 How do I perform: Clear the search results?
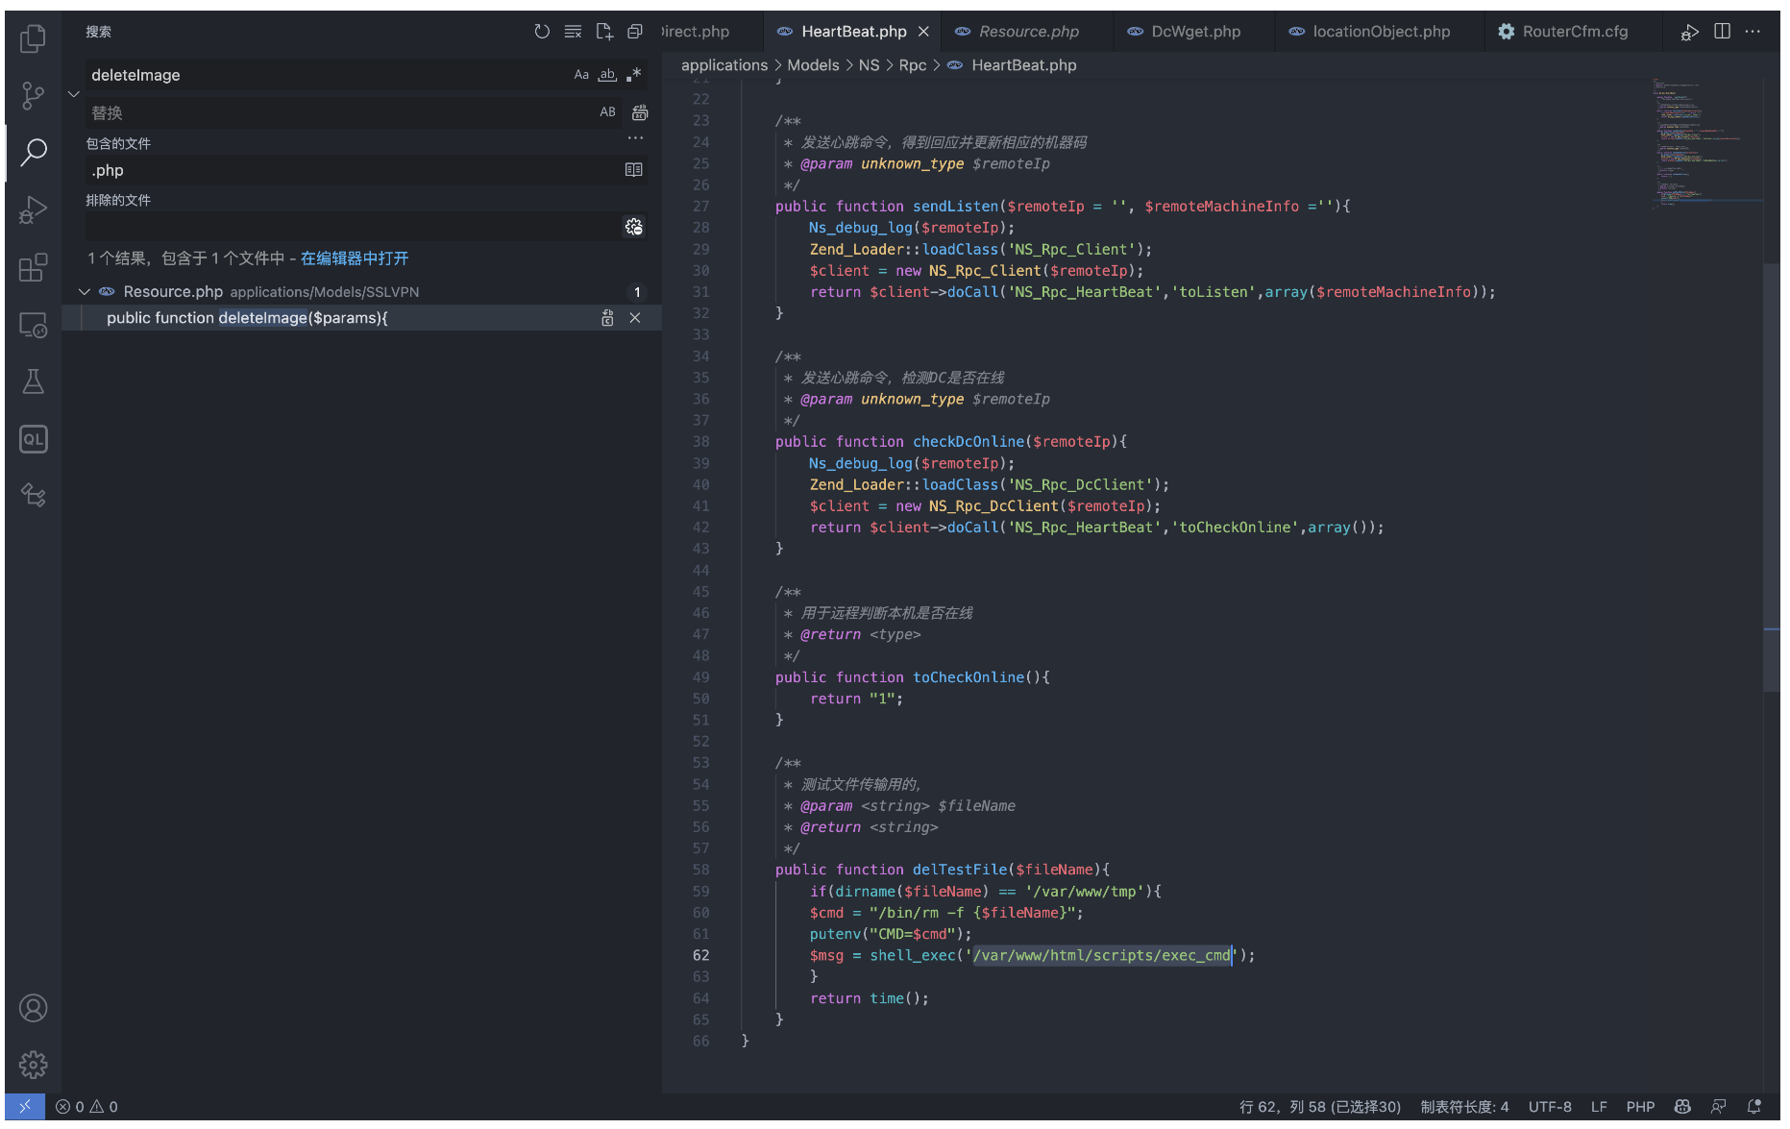(573, 32)
